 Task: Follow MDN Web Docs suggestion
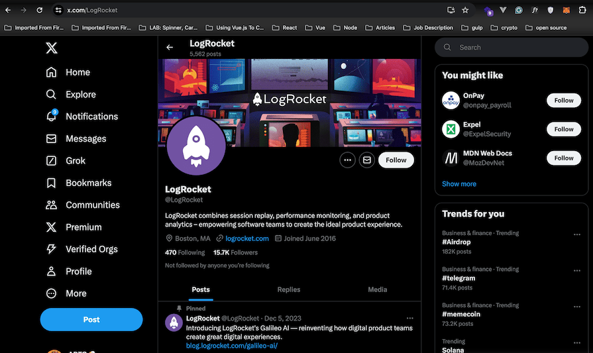[x=563, y=158]
